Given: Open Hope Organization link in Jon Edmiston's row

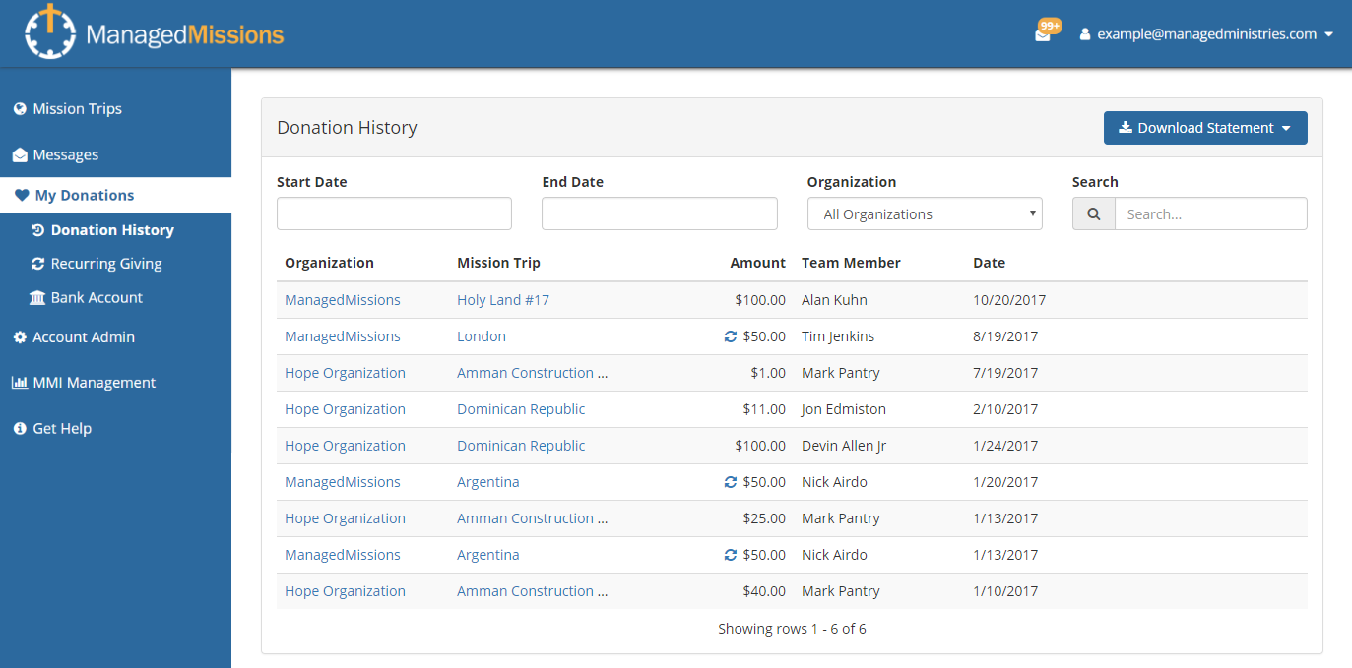Looking at the screenshot, I should tap(345, 409).
